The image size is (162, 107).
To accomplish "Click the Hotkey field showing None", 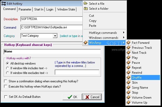I will click(52, 52).
